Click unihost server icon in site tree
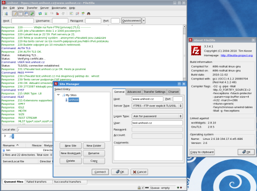This screenshot has height=191, width=257. click(x=66, y=100)
